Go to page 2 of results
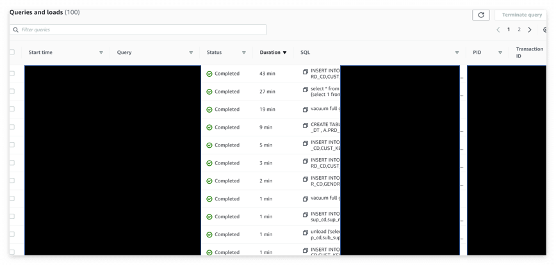Image resolution: width=556 pixels, height=265 pixels. [519, 29]
